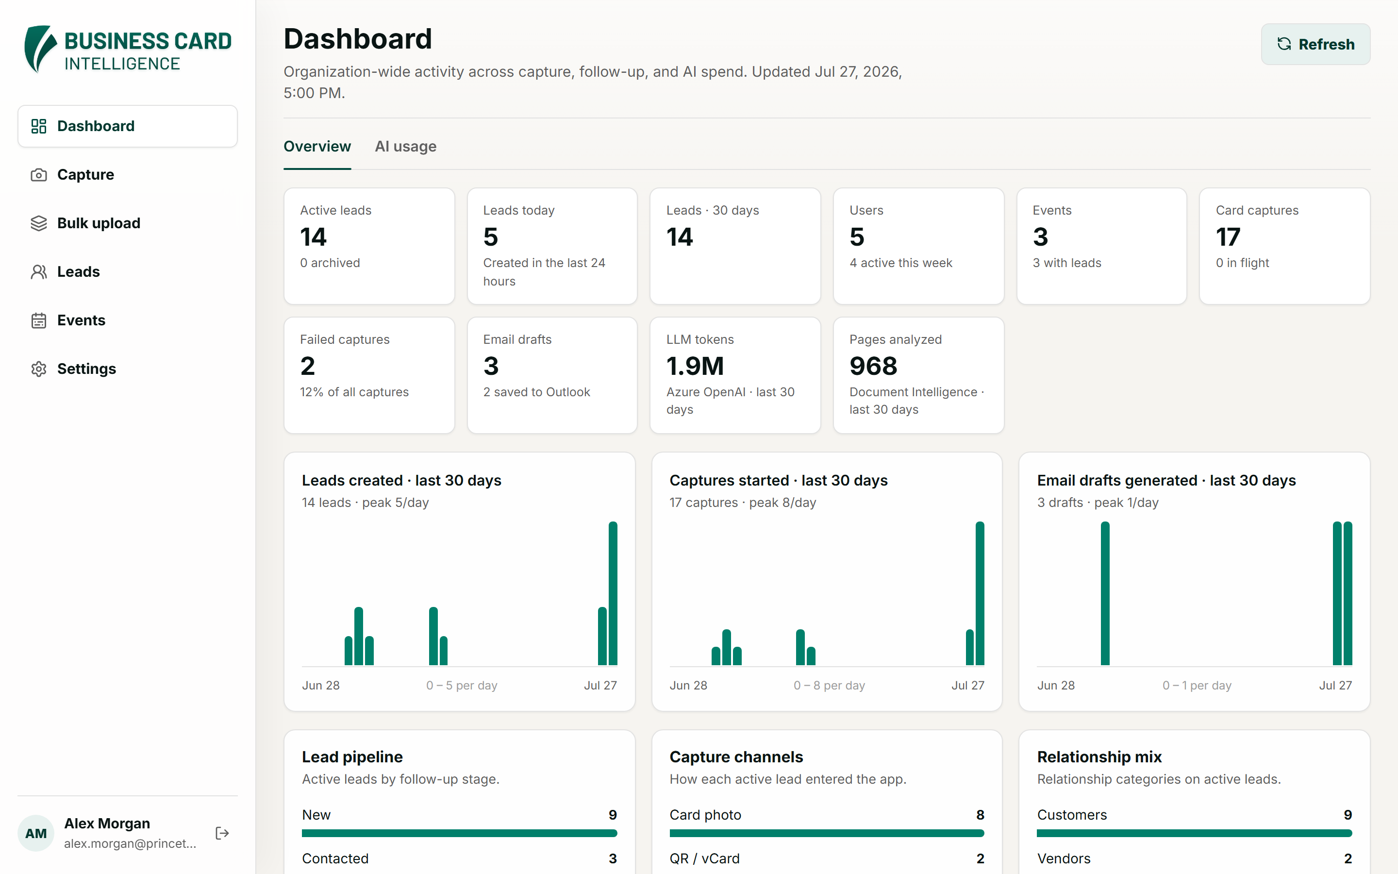The image size is (1398, 874).
Task: Click the Leads people icon
Action: (x=39, y=272)
